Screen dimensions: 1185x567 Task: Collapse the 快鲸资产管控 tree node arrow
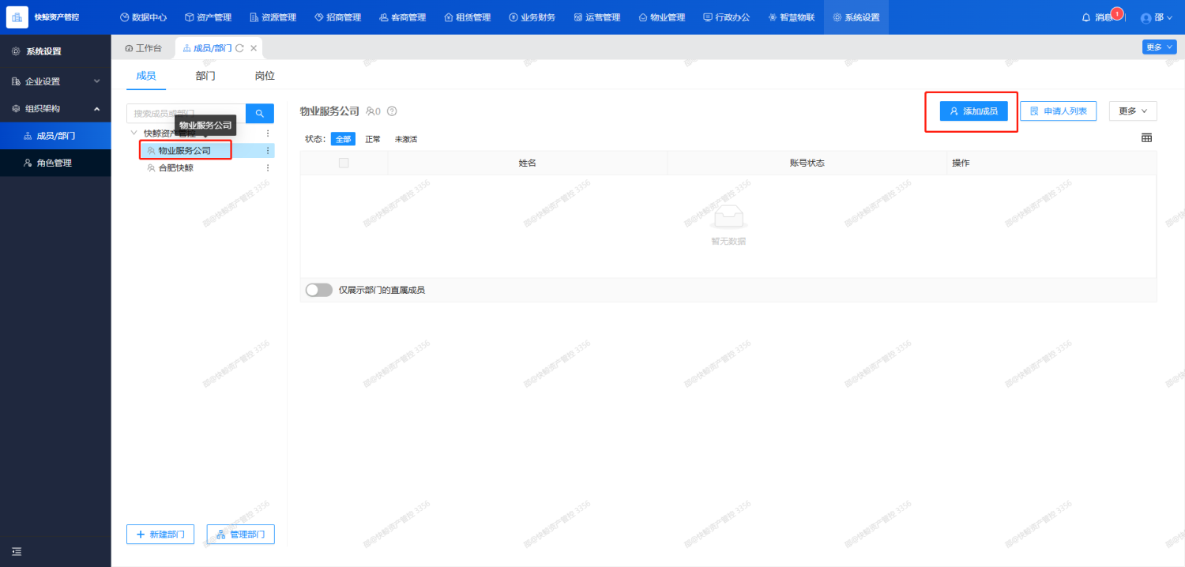pos(134,133)
